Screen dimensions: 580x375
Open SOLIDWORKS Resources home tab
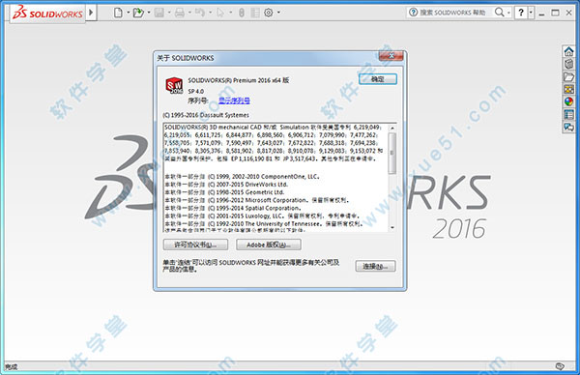[x=568, y=51]
